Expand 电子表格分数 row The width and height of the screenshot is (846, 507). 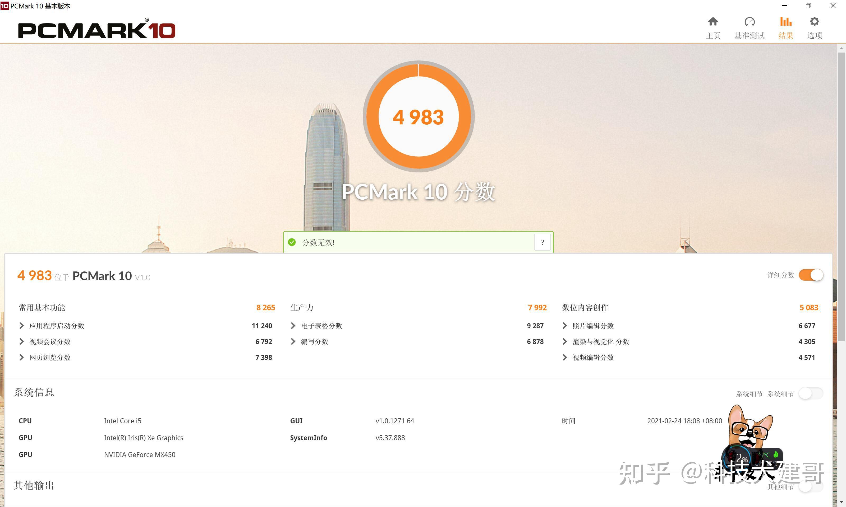(293, 326)
